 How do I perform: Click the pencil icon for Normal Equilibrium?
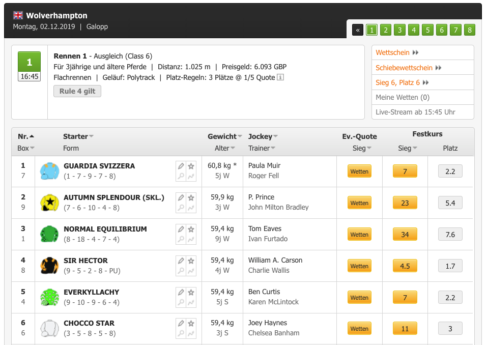click(181, 229)
